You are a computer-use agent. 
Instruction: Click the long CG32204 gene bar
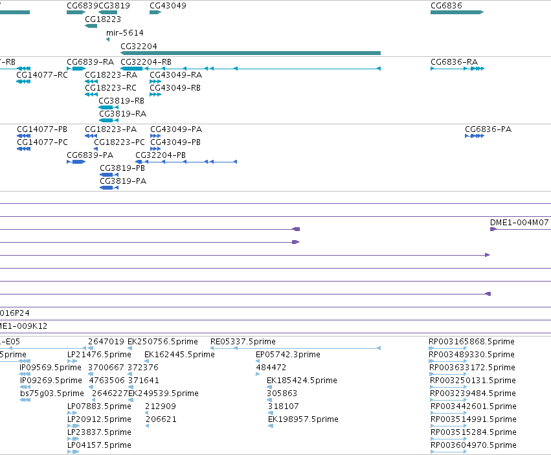(x=251, y=53)
